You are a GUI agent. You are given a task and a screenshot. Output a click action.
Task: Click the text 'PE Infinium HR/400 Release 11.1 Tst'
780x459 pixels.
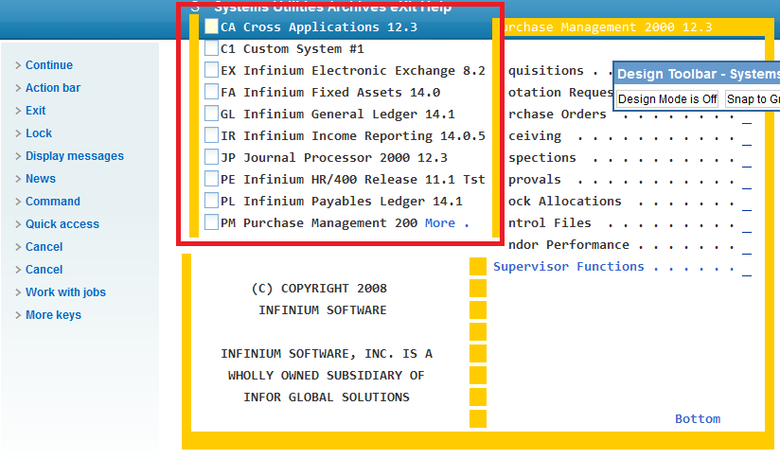point(353,180)
